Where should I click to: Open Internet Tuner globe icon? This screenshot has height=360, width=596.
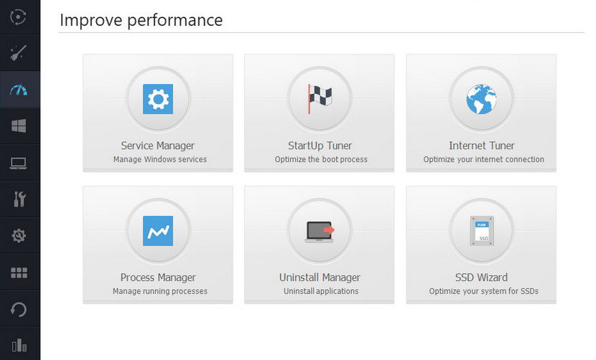pyautogui.click(x=481, y=99)
